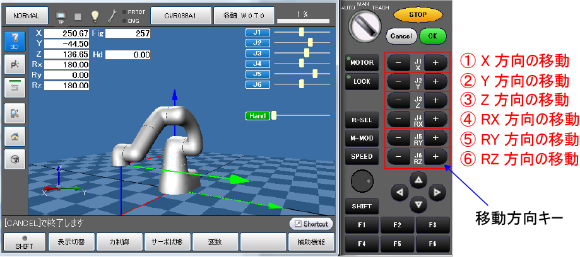
Task: Toggle the LOCK button
Action: point(362,81)
